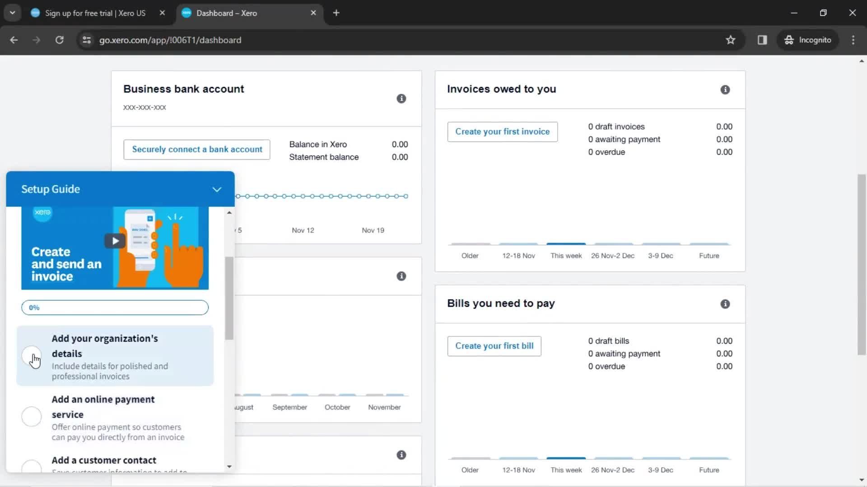
Task: Click 0 overdue under Bills
Action: coord(660,366)
